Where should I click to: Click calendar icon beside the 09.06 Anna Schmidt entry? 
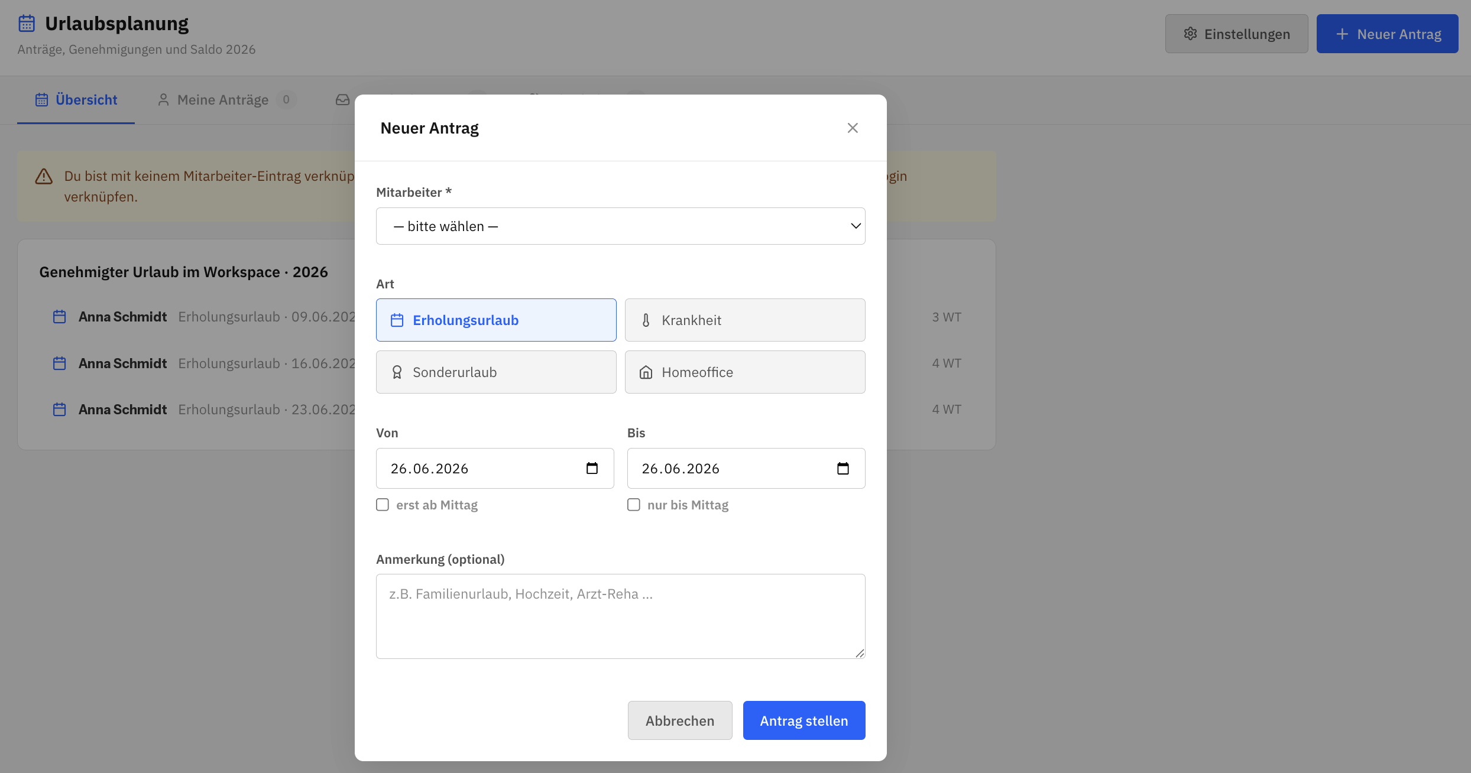coord(59,317)
